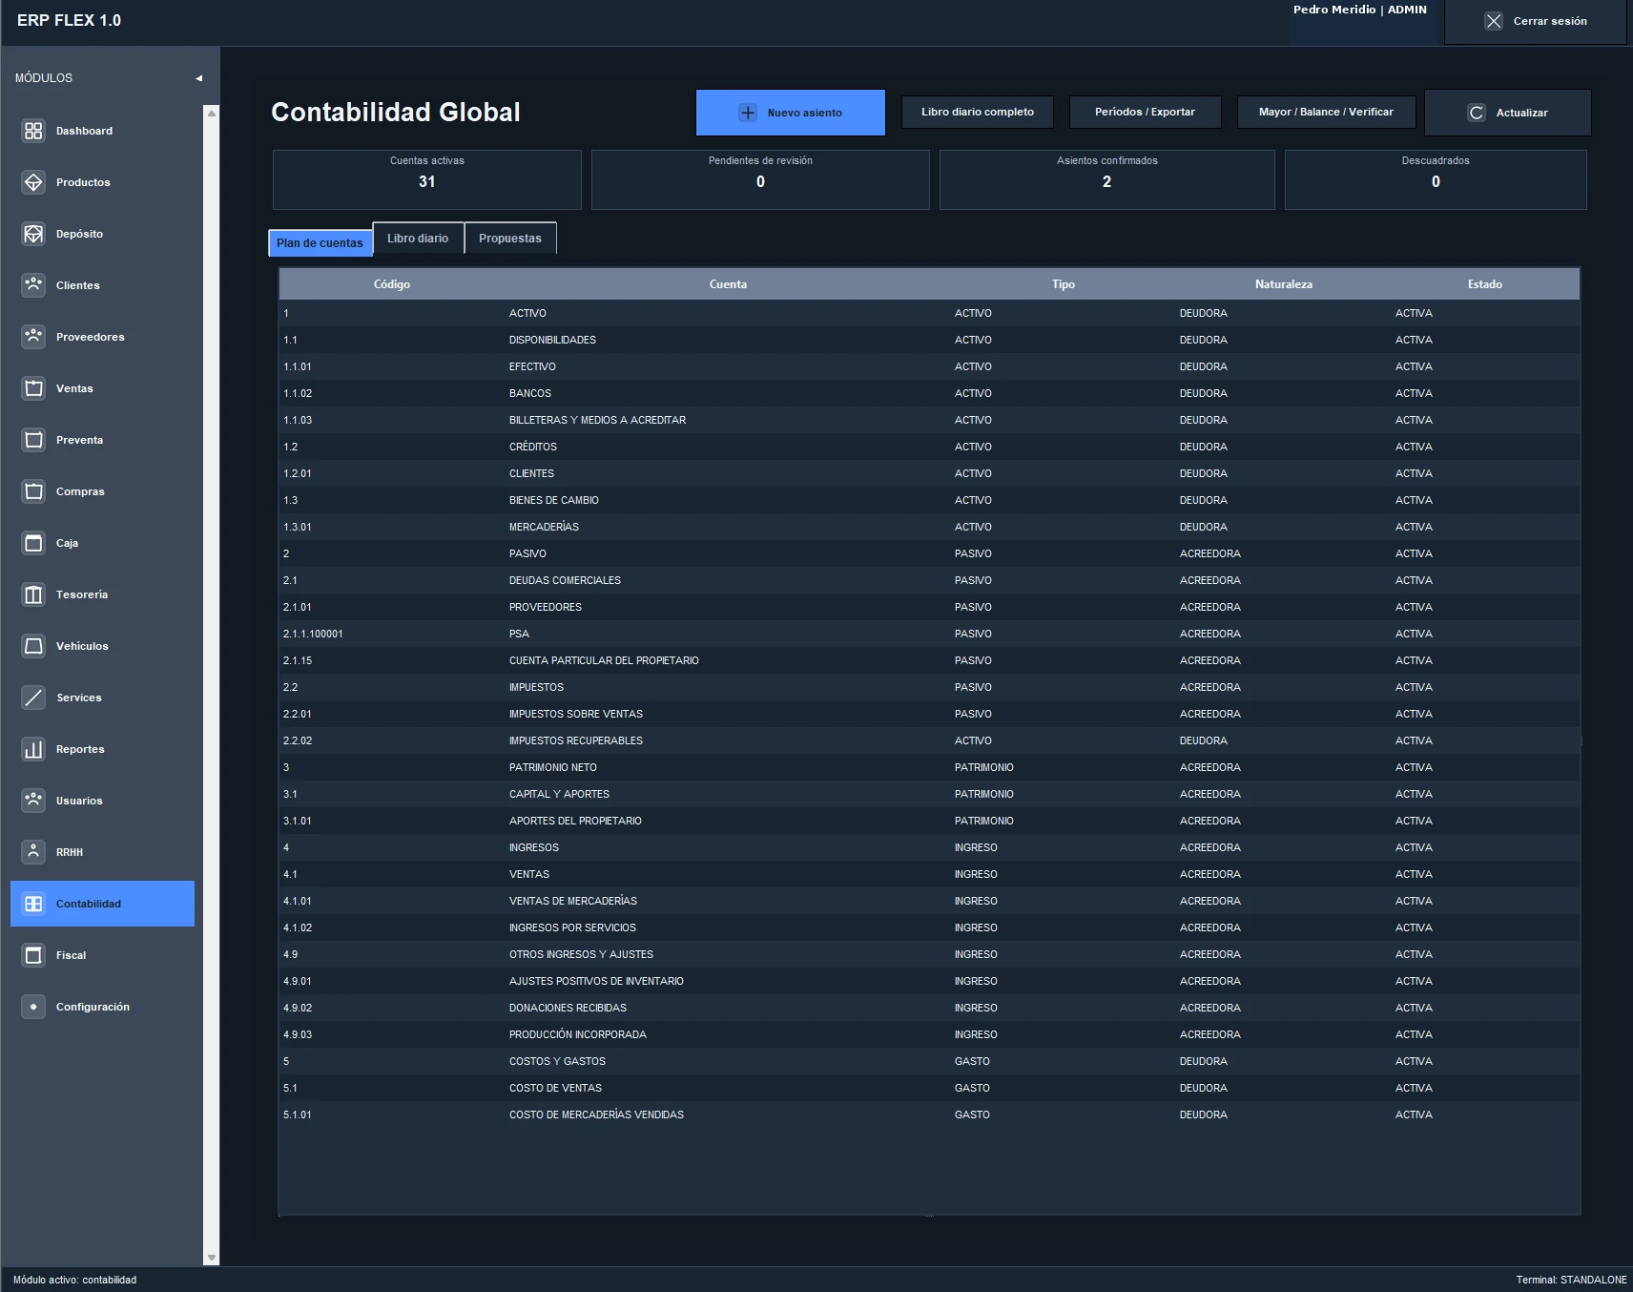Switch to the Plan de cuentas tab
This screenshot has height=1292, width=1633.
point(320,243)
